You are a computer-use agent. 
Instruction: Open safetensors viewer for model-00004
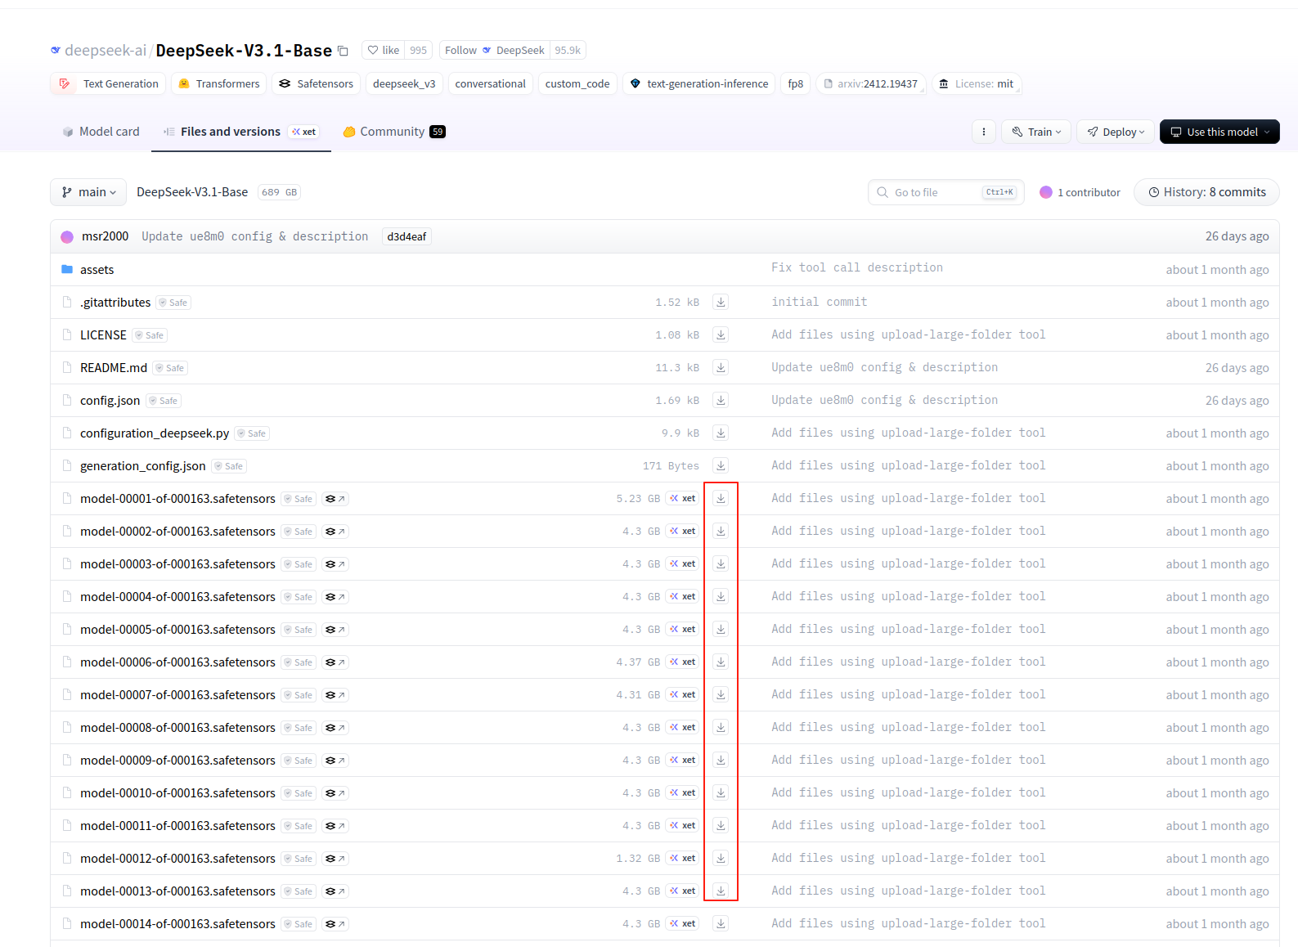[x=335, y=597]
